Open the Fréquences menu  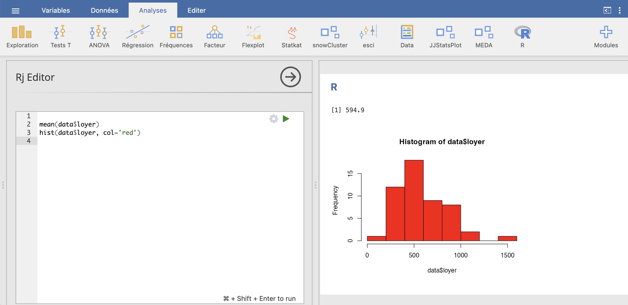pos(176,37)
